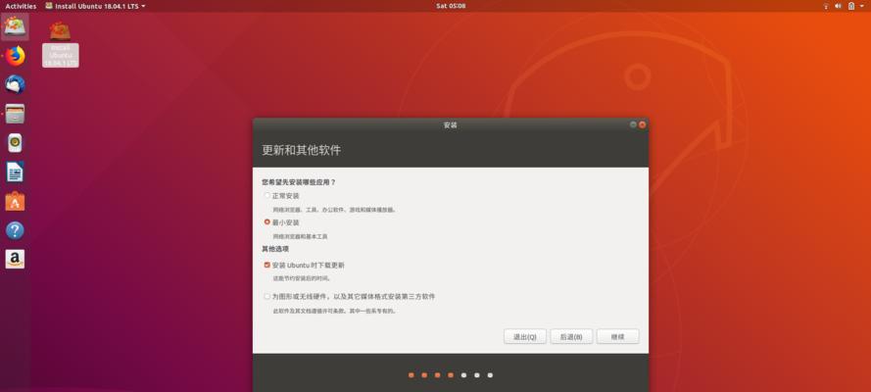Open the network status icon in top bar
The width and height of the screenshot is (871, 392).
click(x=826, y=6)
